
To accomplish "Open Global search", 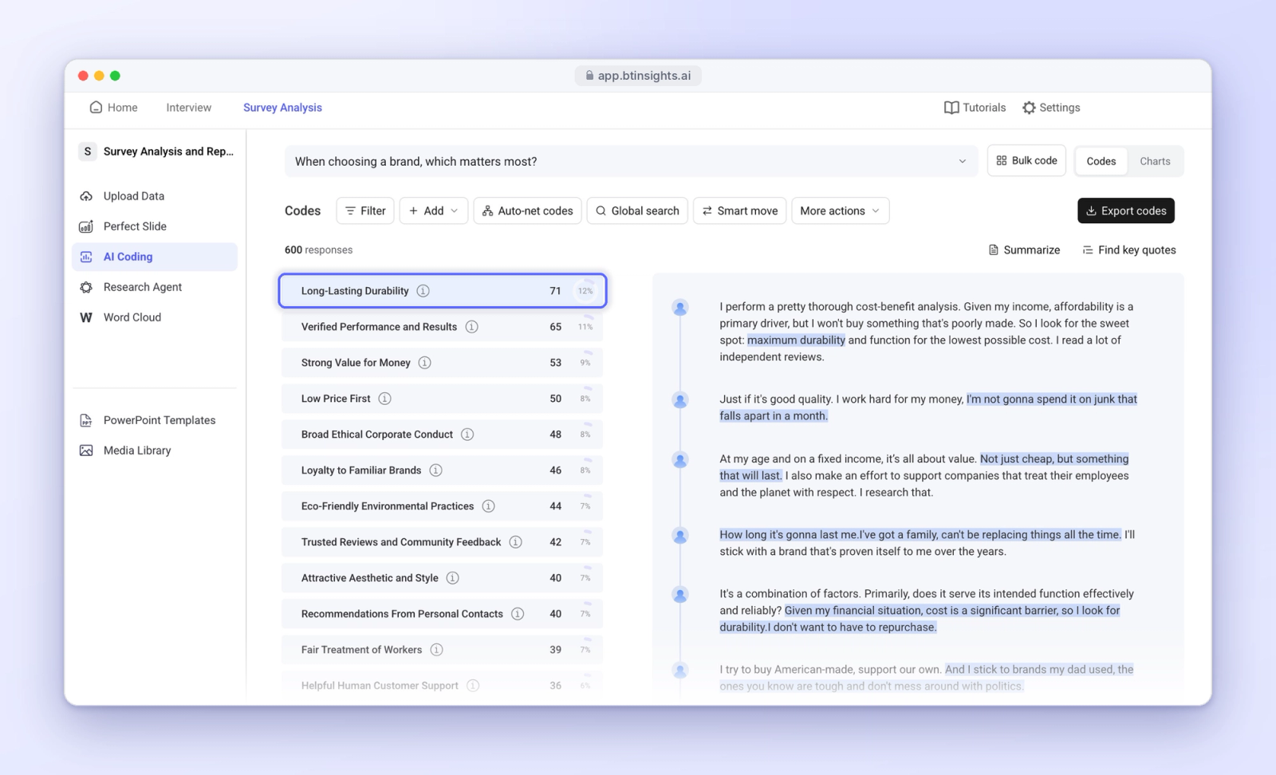I will pyautogui.click(x=637, y=210).
